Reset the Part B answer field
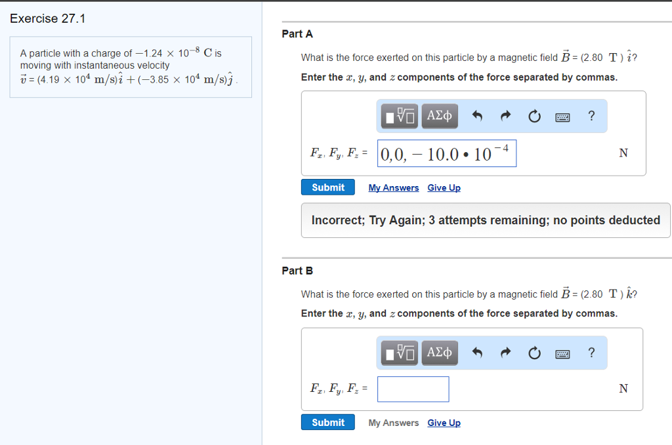 (534, 353)
